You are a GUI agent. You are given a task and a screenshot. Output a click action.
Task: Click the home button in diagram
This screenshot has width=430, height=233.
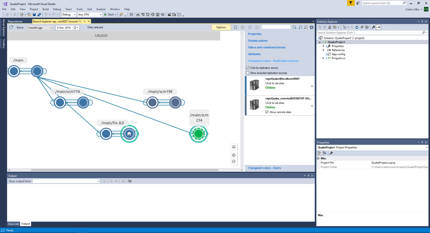[234, 147]
